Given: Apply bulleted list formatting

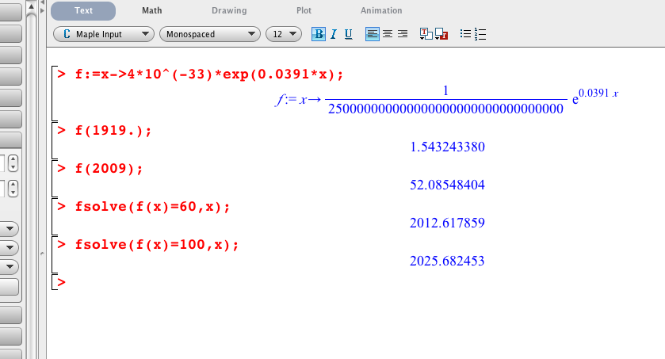Looking at the screenshot, I should (465, 34).
